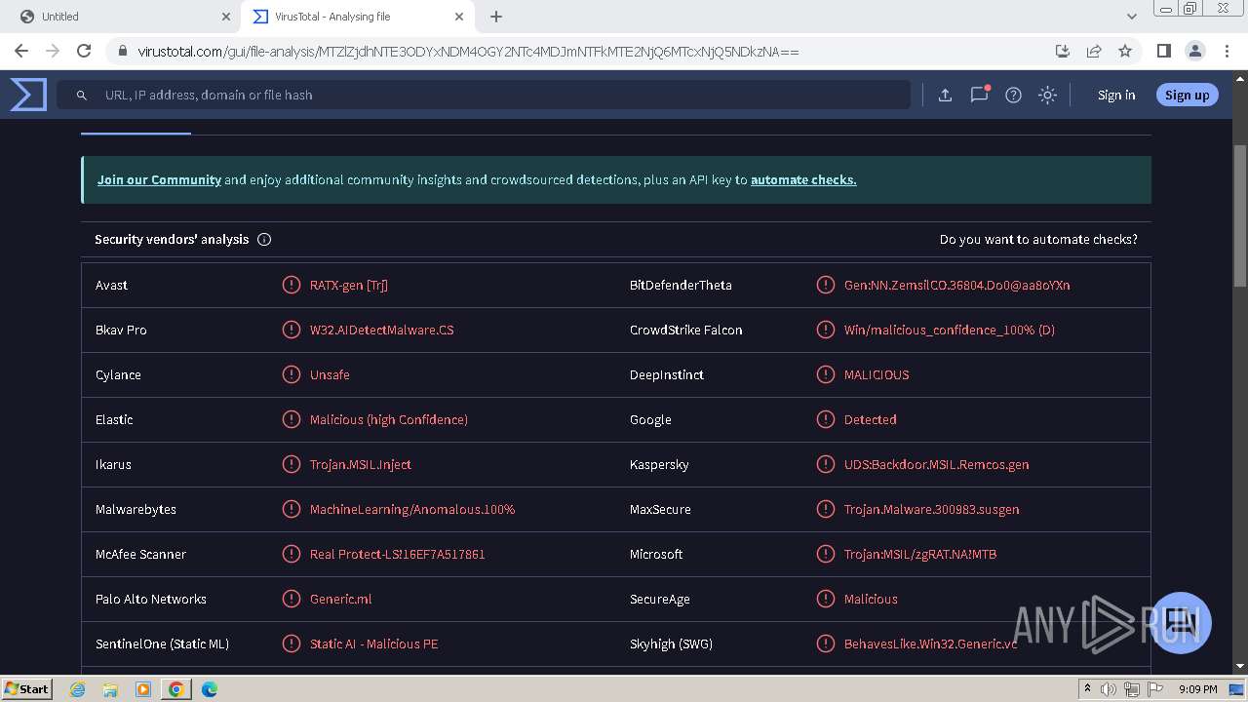
Task: Close the Untitled tab
Action: pyautogui.click(x=226, y=17)
